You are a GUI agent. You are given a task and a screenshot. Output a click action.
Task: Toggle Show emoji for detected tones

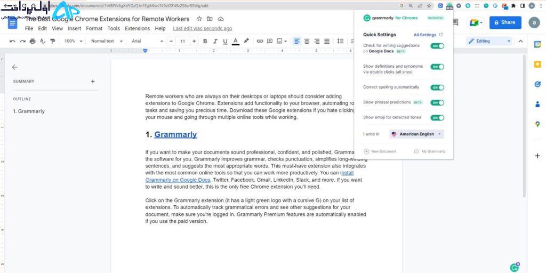(x=437, y=118)
